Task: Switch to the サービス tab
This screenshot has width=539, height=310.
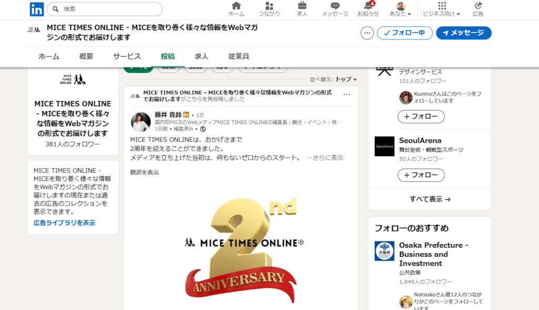Action: [x=127, y=56]
